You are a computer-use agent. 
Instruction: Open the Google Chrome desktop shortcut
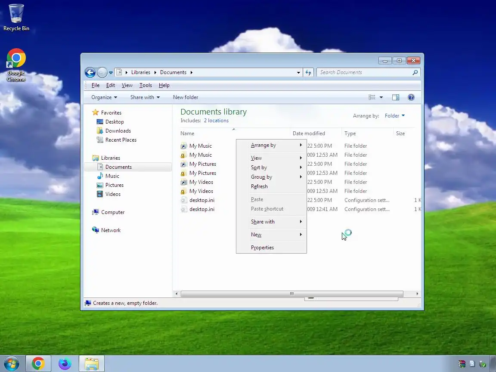[x=16, y=65]
